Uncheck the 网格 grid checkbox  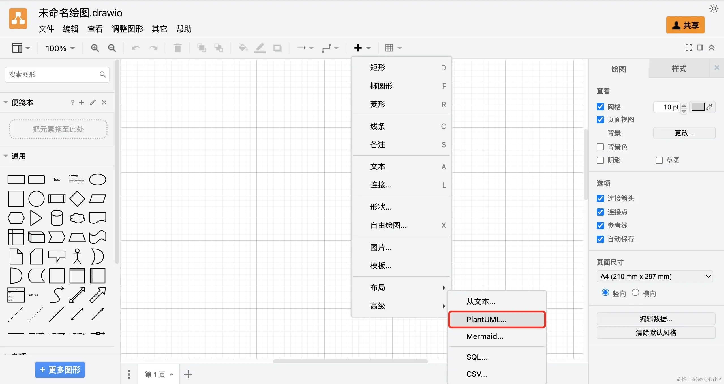[x=600, y=107]
